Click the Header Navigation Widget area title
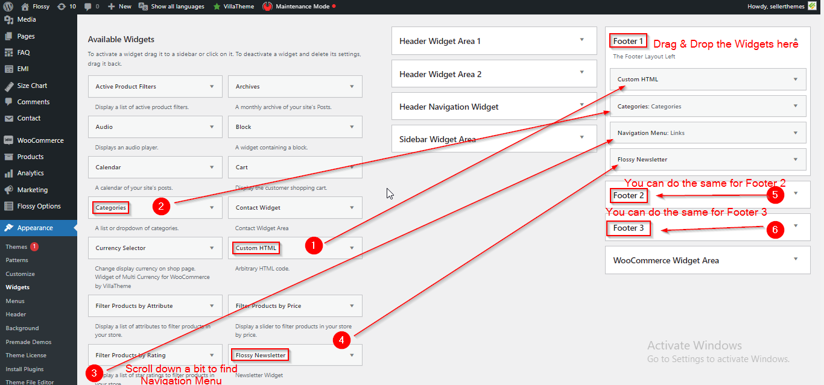The height and width of the screenshot is (385, 824). coord(449,107)
